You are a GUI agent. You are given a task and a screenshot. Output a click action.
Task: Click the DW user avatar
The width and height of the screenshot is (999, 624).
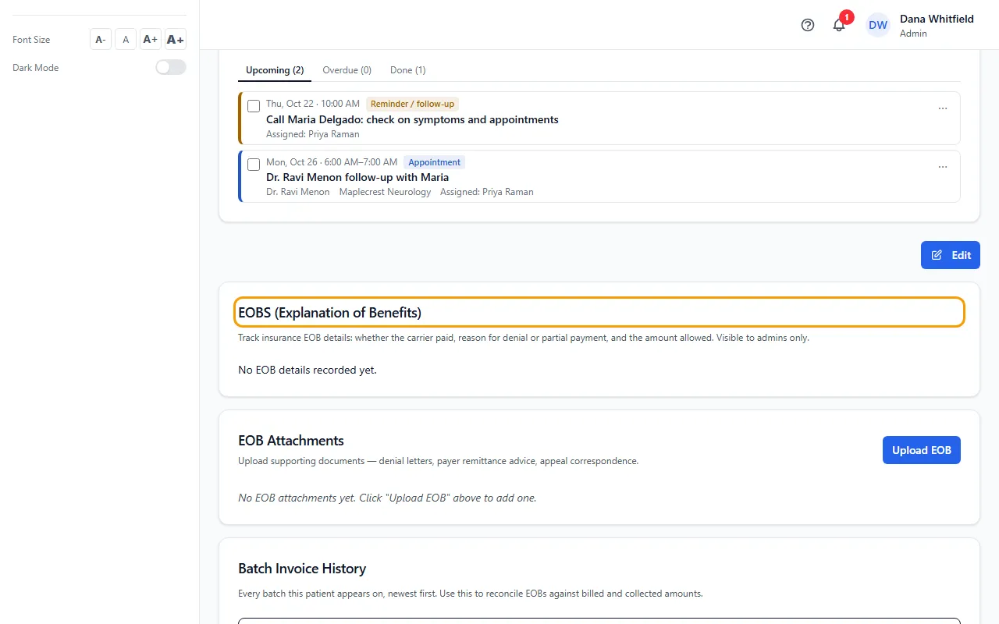[x=878, y=25]
